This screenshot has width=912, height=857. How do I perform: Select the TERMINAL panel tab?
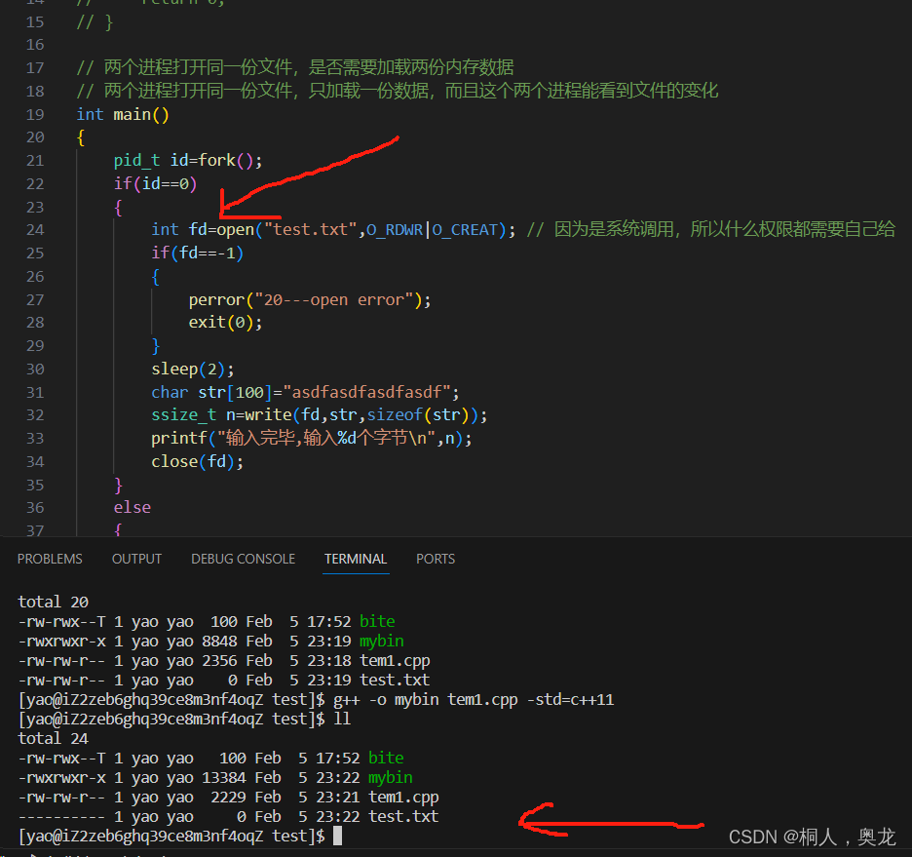(356, 559)
